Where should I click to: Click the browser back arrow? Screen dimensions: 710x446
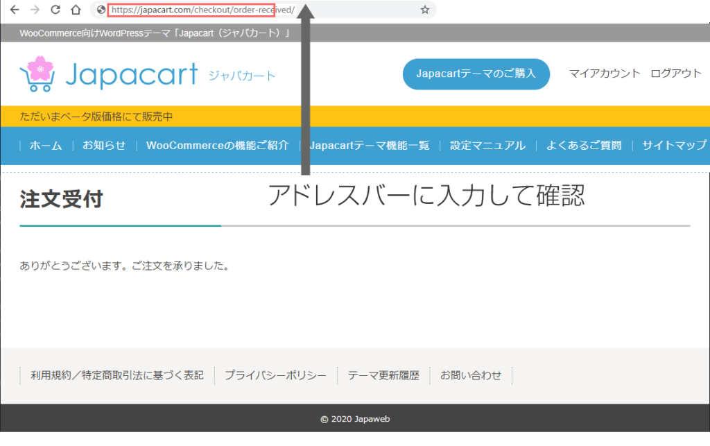15,10
